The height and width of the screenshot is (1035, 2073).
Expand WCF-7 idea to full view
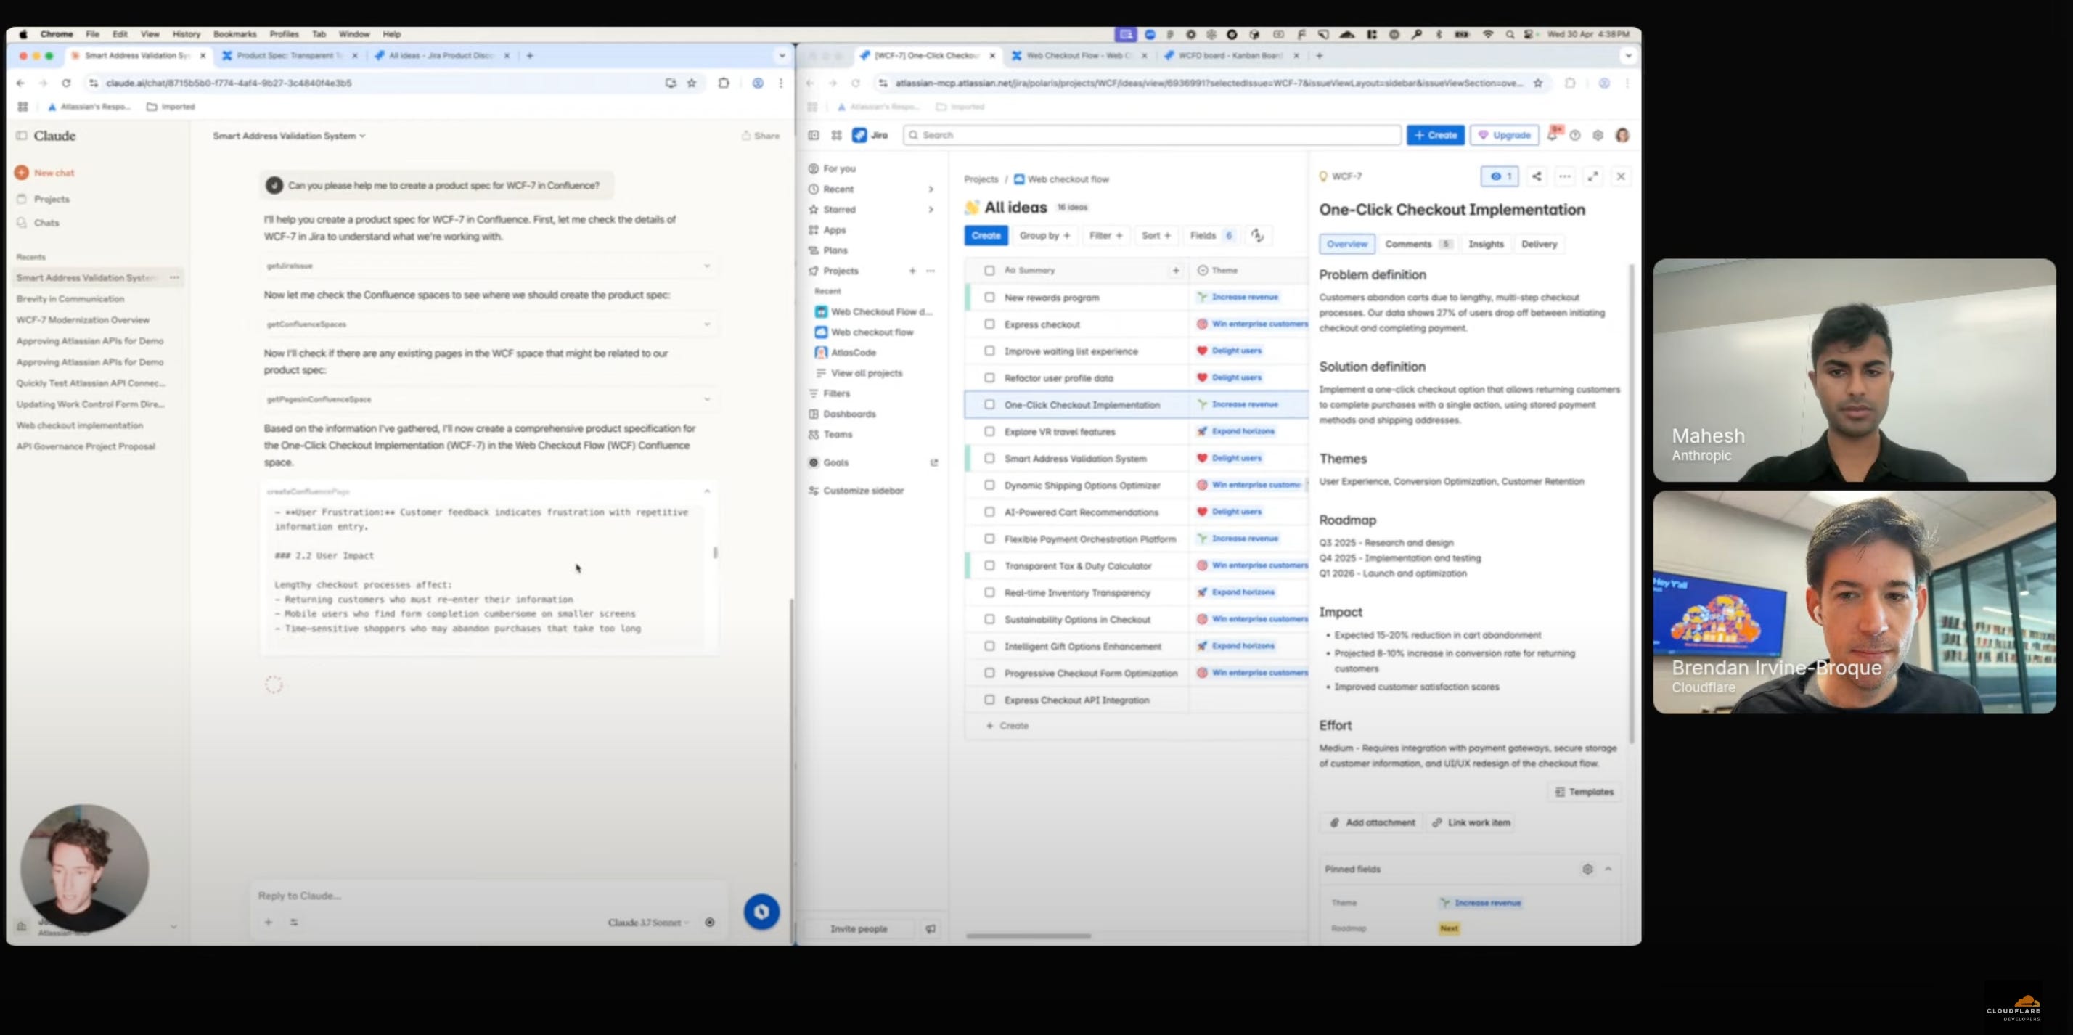coord(1592,176)
